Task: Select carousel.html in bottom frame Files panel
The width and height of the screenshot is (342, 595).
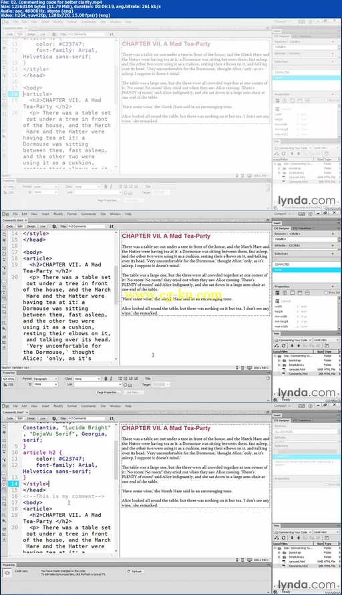Action: tap(297, 561)
